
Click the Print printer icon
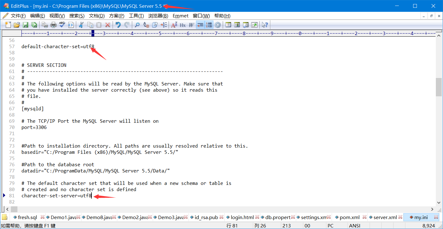tap(54, 25)
